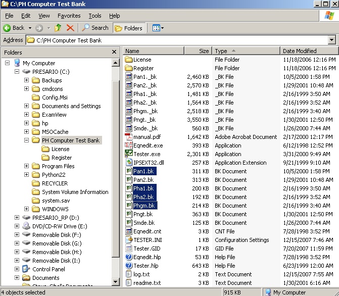Image resolution: width=339 pixels, height=296 pixels.
Task: Select the Pan2.bk document icon
Action: [129, 179]
